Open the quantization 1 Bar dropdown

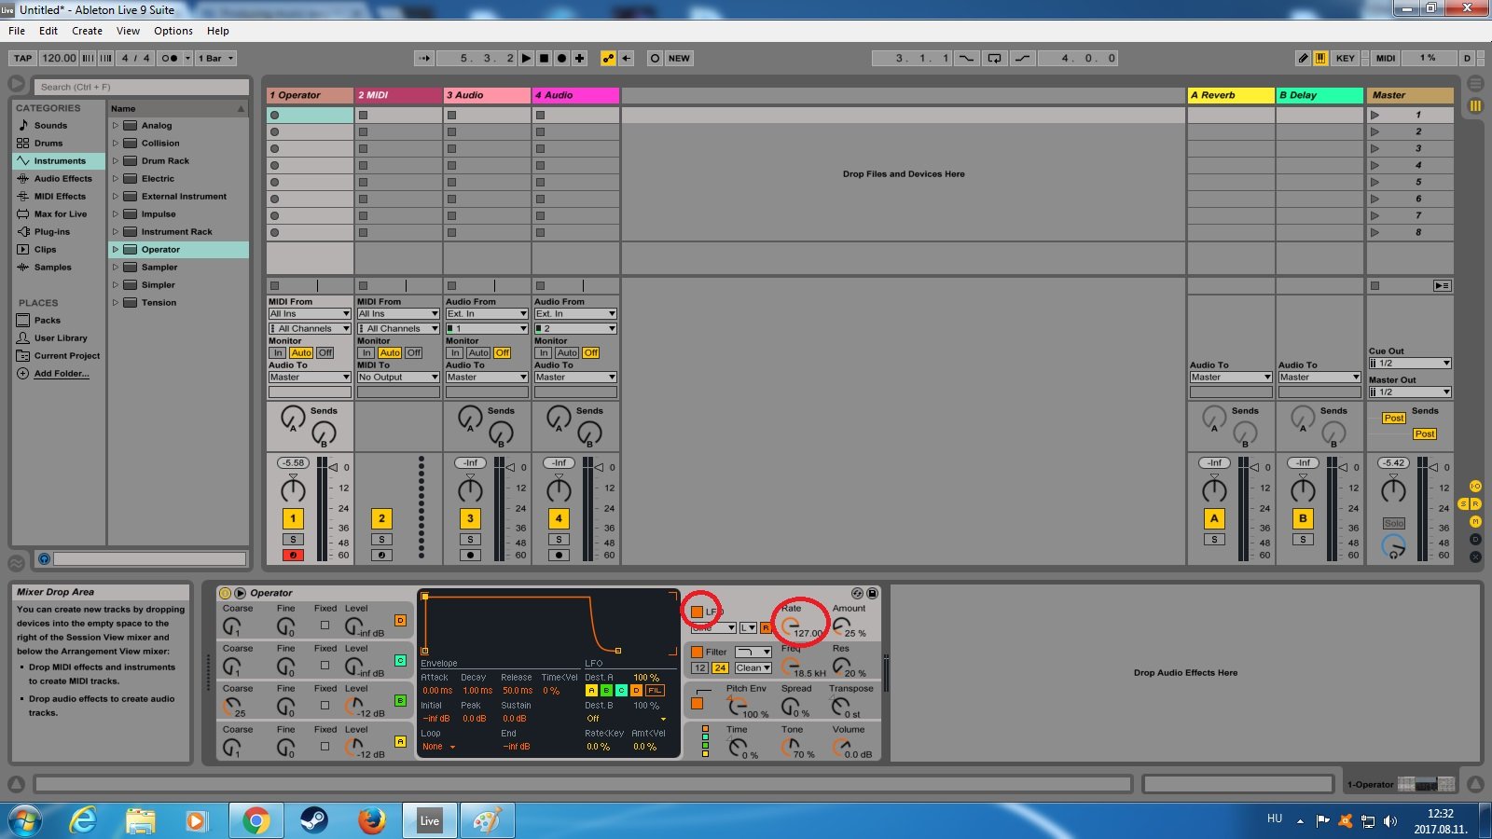point(215,58)
